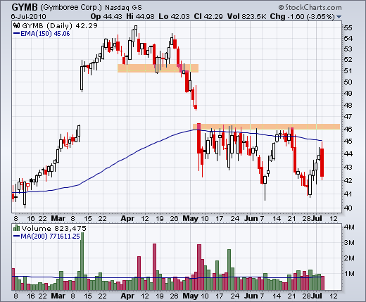Screen dimensions: 366x302
Task: Click the StockCharts.com copyright label
Action: (310, 8)
